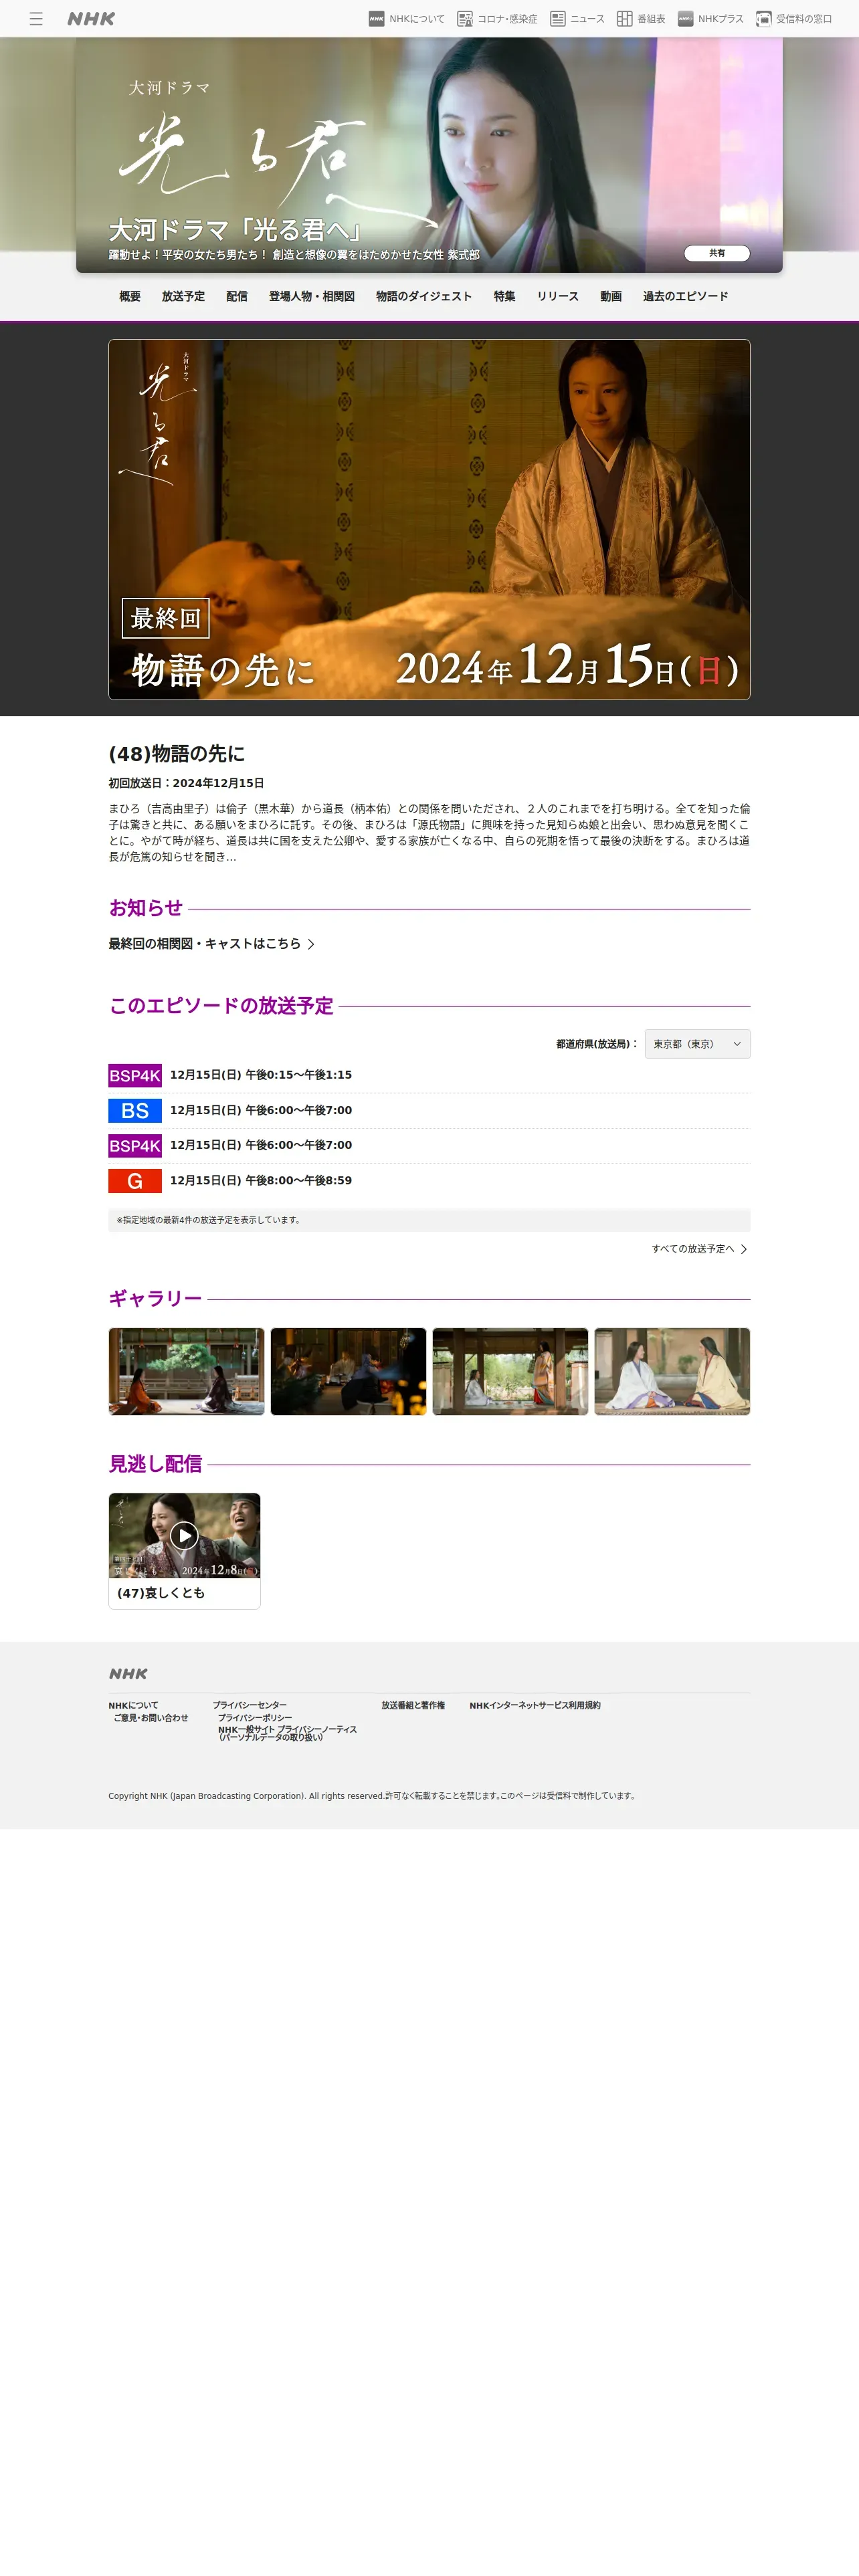Select the 概要 tab
This screenshot has height=2576, width=859.
130,297
